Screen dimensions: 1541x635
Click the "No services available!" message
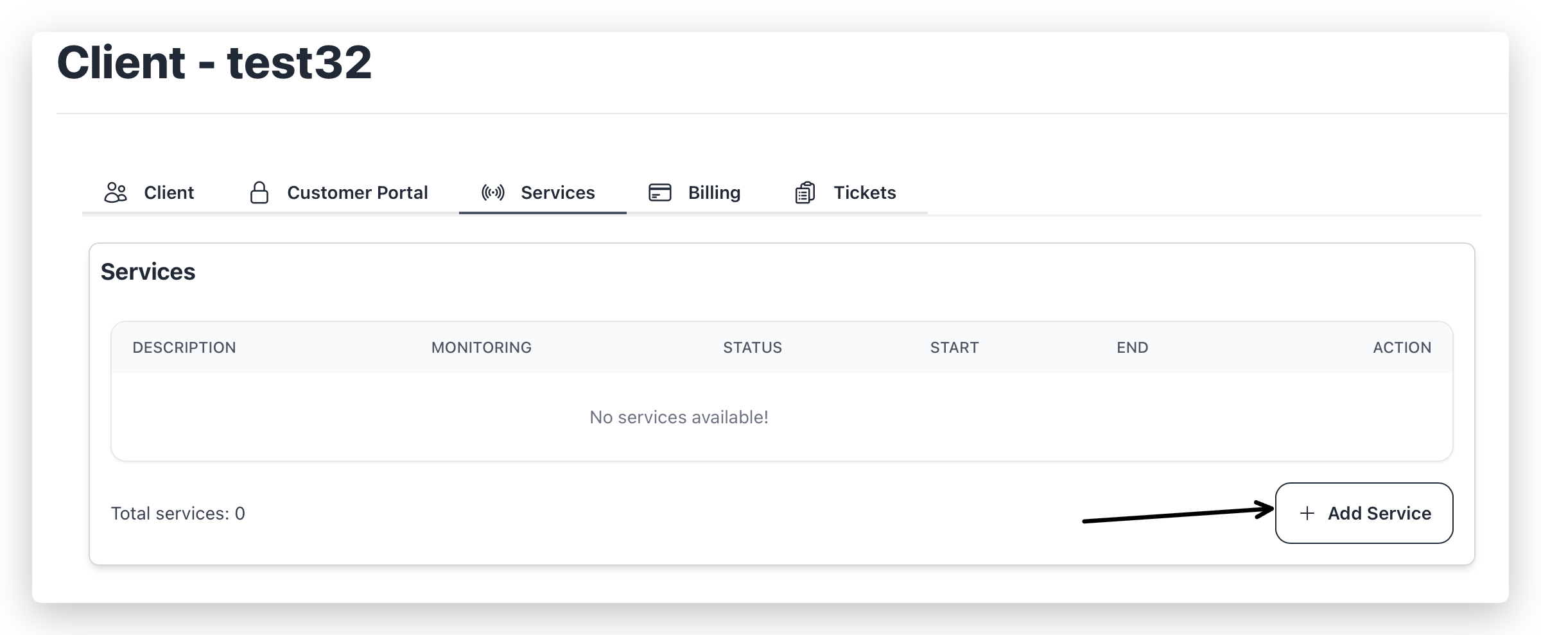679,418
